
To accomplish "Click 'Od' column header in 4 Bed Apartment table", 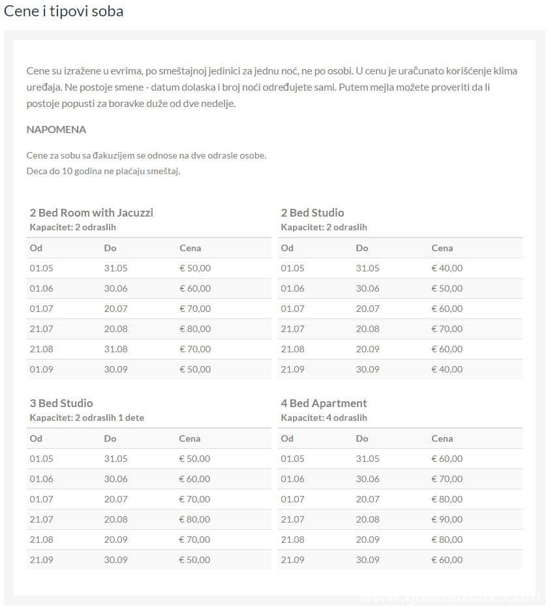I will click(287, 438).
